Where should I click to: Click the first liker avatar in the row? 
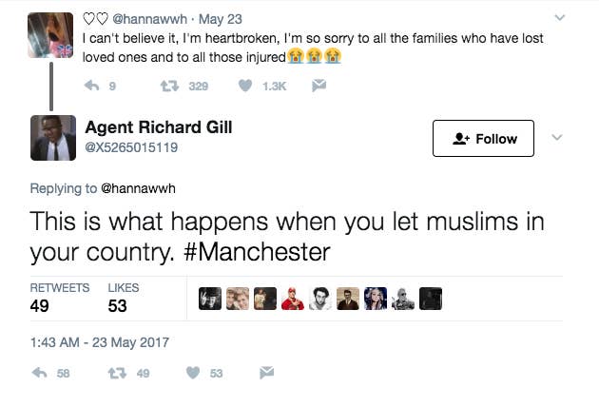(211, 299)
